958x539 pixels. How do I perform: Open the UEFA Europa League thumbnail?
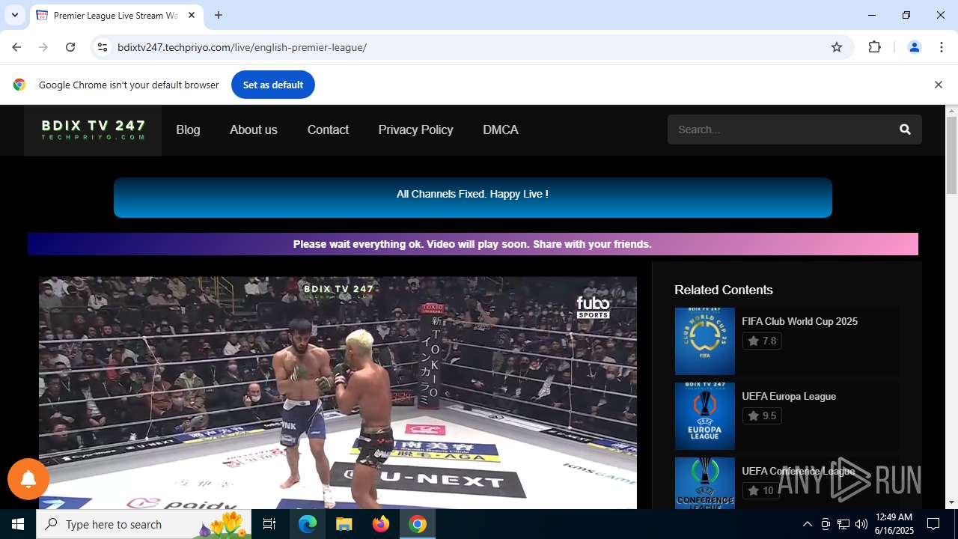(x=704, y=415)
